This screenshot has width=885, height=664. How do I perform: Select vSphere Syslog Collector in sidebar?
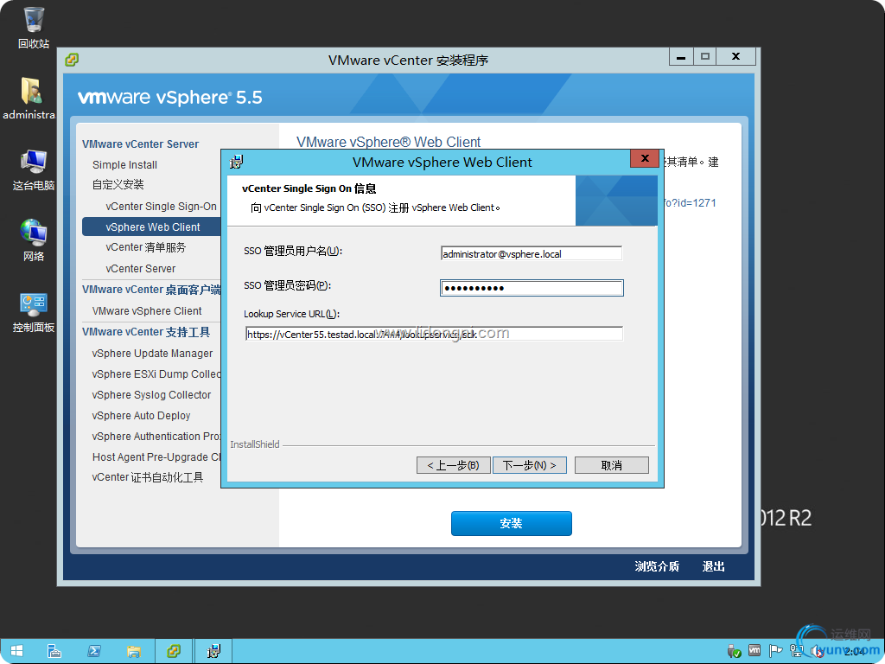click(151, 395)
